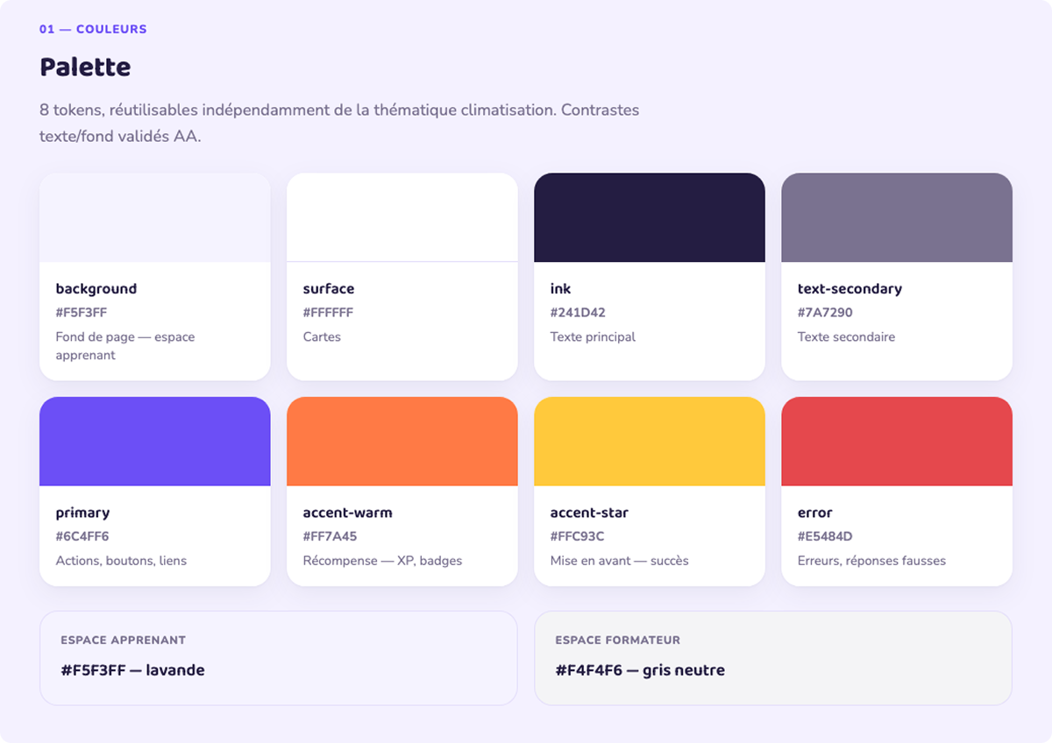Click the "Fond de page — espace apprenant" description
1052x743 pixels.
[x=125, y=346]
